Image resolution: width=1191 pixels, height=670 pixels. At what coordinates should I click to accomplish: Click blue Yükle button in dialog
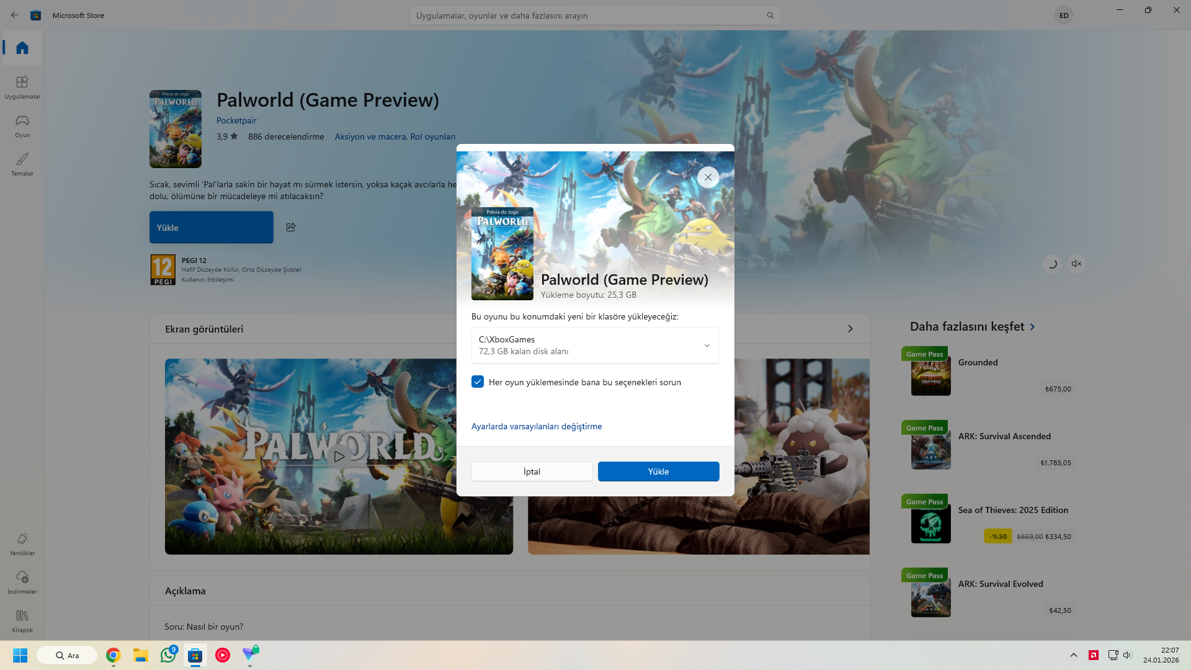coord(658,471)
